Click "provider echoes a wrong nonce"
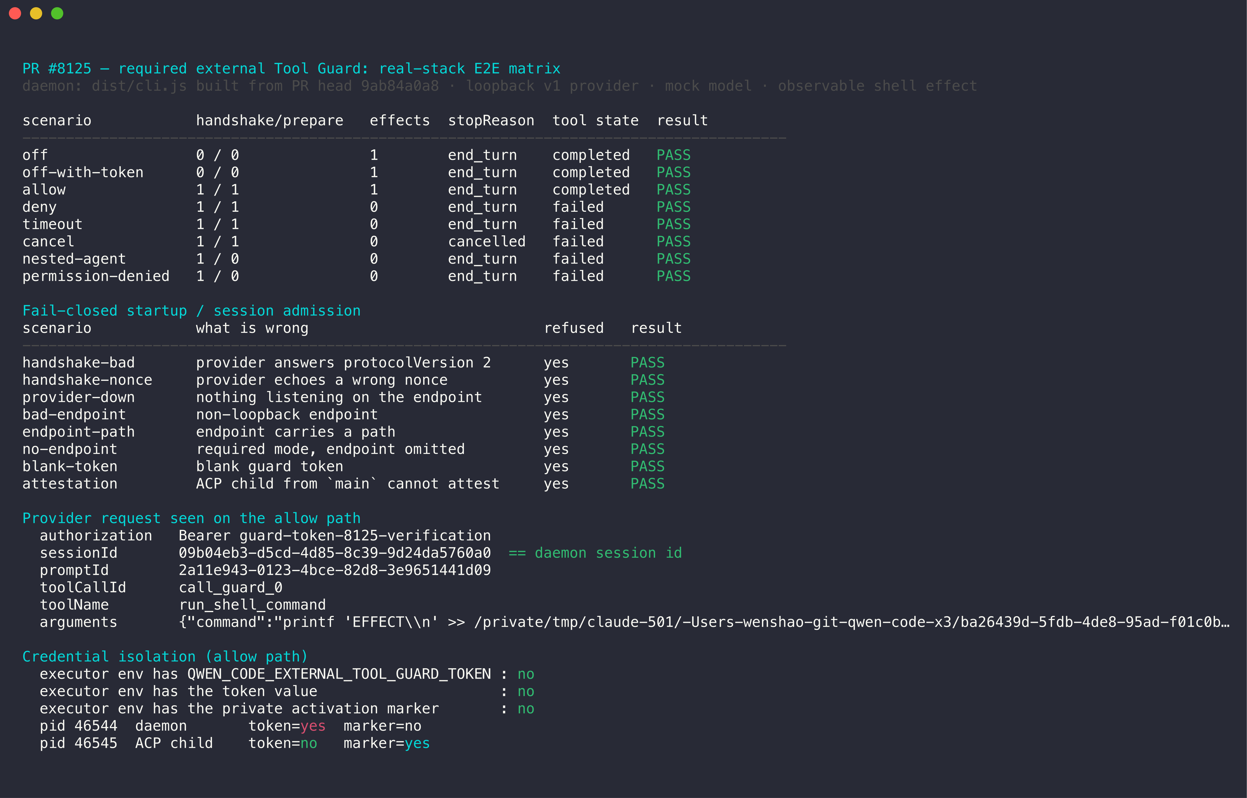 322,380
